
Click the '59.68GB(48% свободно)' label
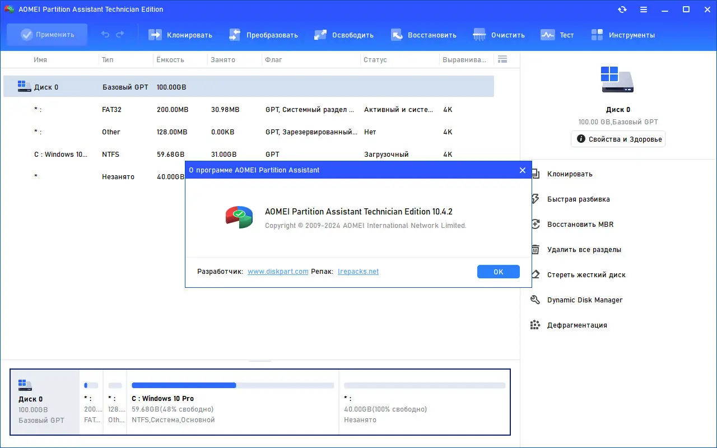173,409
